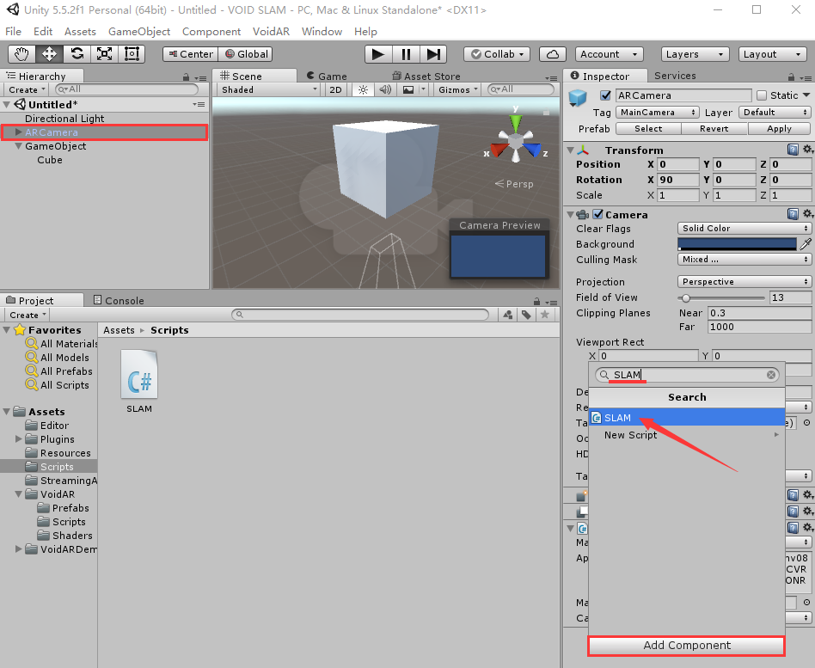The image size is (815, 668).
Task: Expand the ARCamera hierarchy item
Action: point(18,132)
